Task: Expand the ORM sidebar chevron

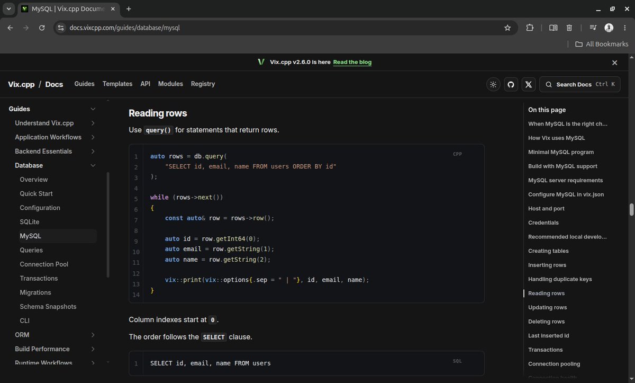Action: (x=93, y=335)
